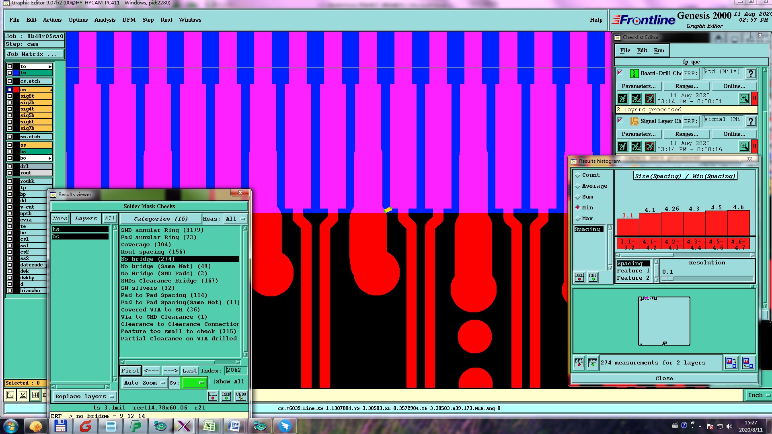Open the DFM menu

(129, 20)
